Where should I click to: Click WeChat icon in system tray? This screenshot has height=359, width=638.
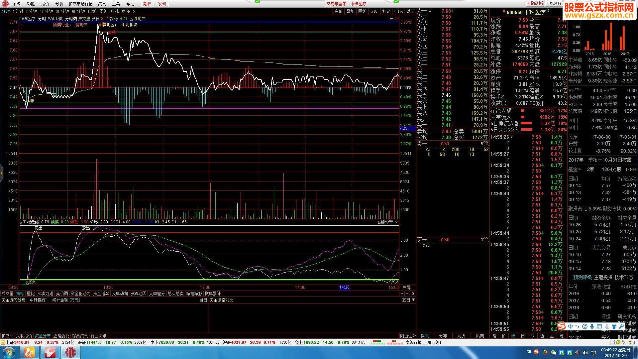tap(553, 352)
